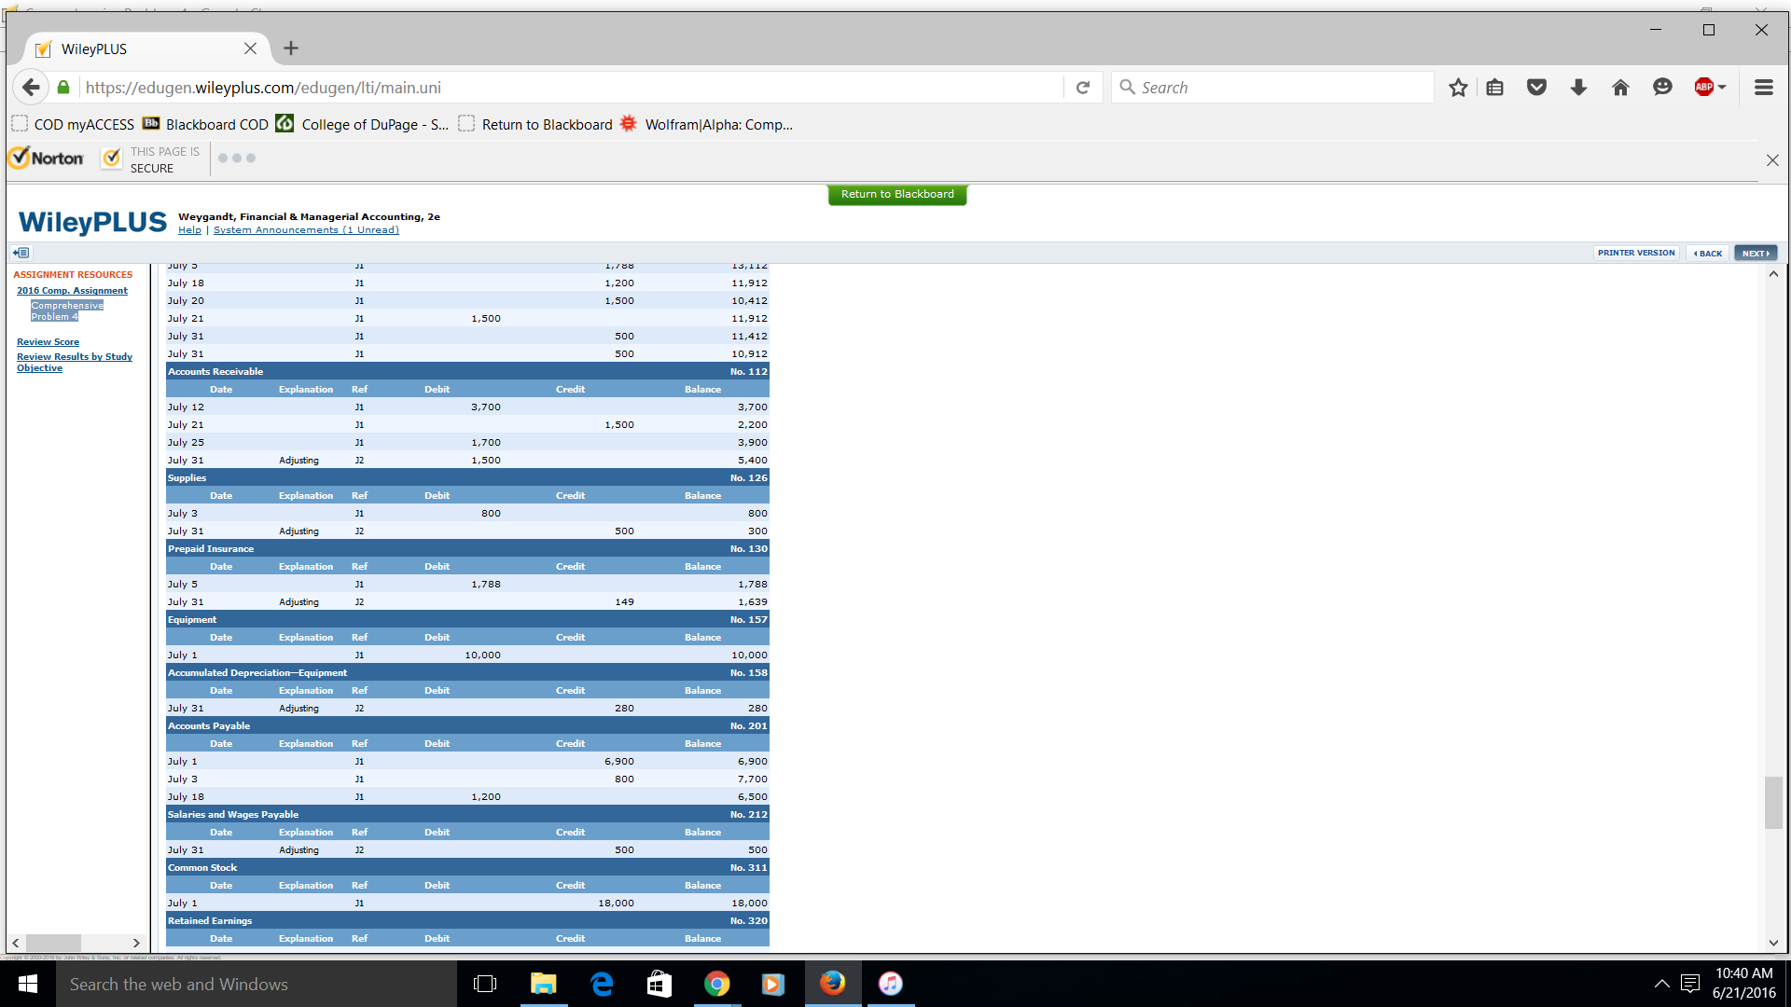Viewport: 1791px width, 1007px height.
Task: Open Action Center notifications icon
Action: point(1690,984)
